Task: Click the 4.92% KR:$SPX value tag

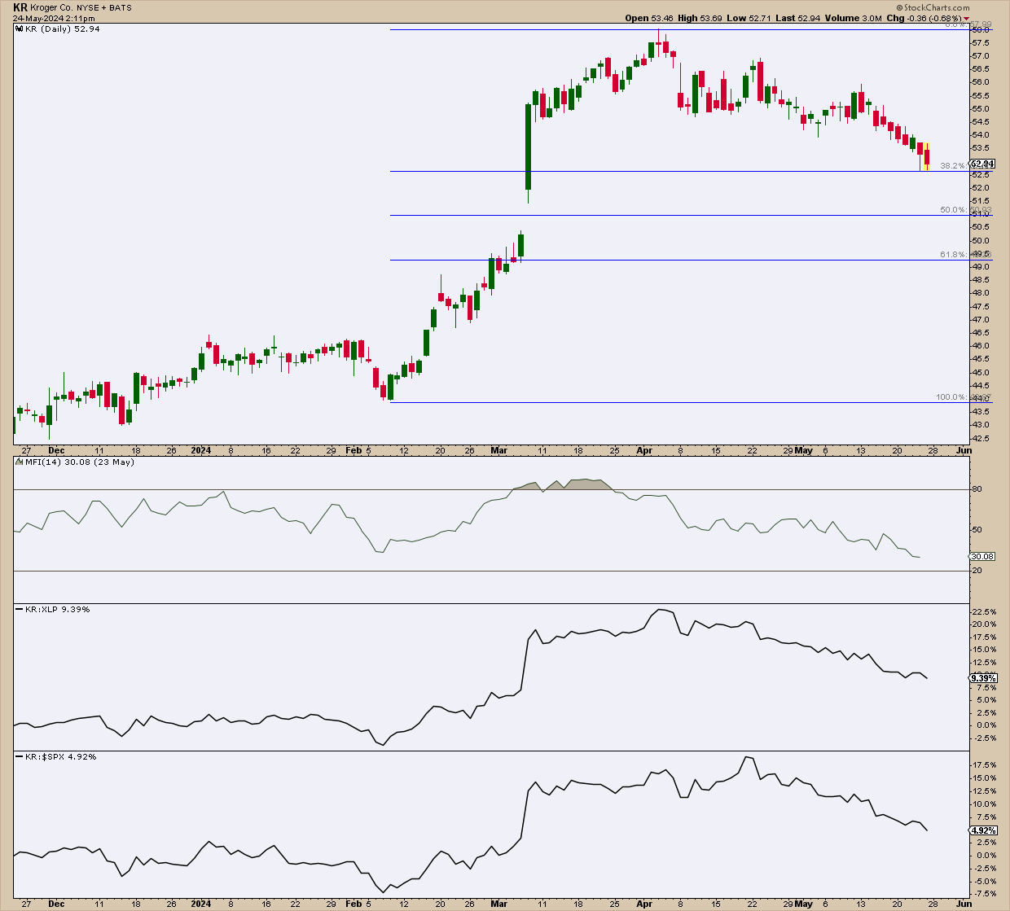Action: tap(983, 830)
